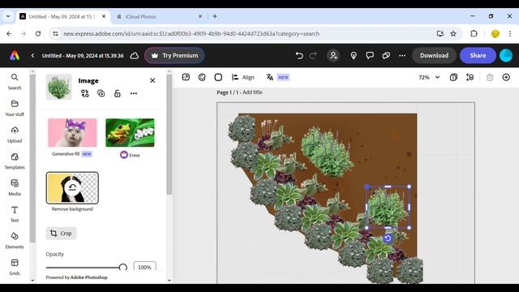The height and width of the screenshot is (292, 519).
Task: Select the Untitled - May 09 browser tab
Action: tap(62, 16)
